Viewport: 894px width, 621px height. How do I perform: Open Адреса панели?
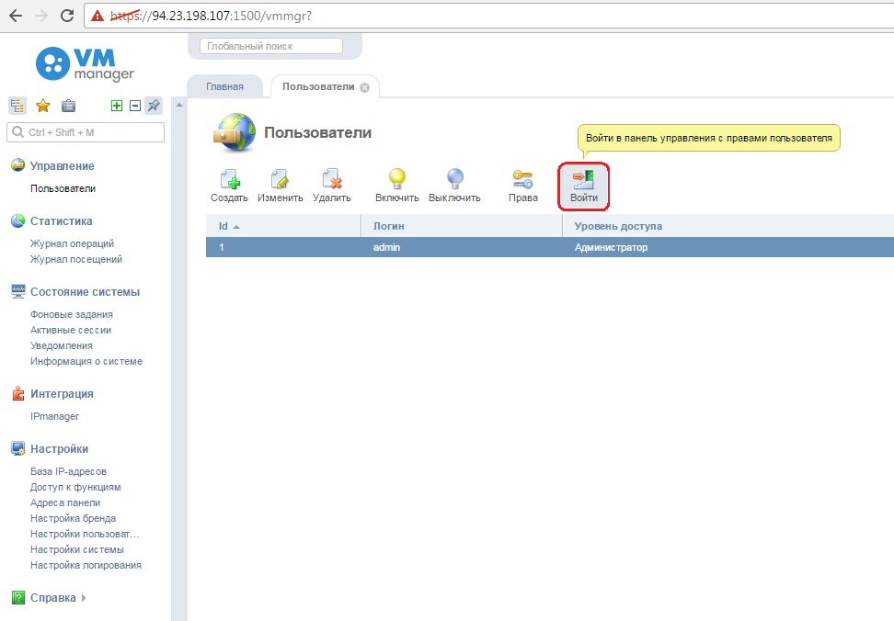(65, 502)
